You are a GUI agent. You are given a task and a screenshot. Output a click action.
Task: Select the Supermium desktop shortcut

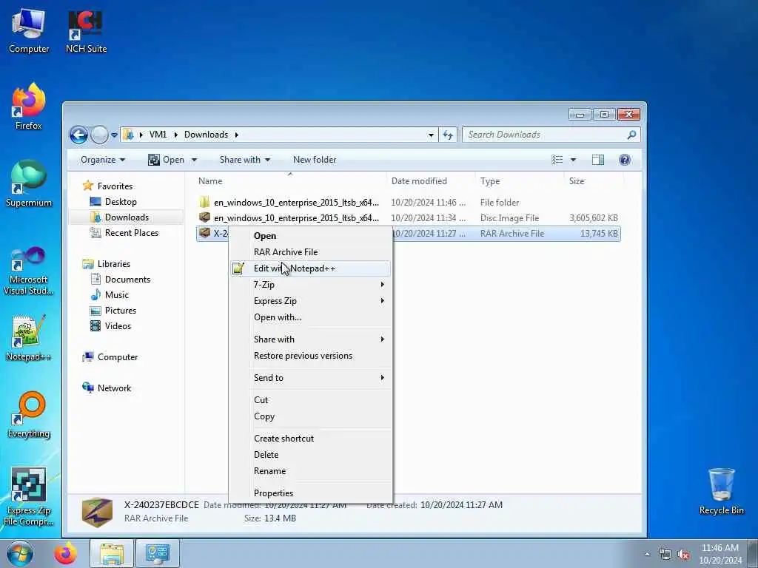click(29, 183)
